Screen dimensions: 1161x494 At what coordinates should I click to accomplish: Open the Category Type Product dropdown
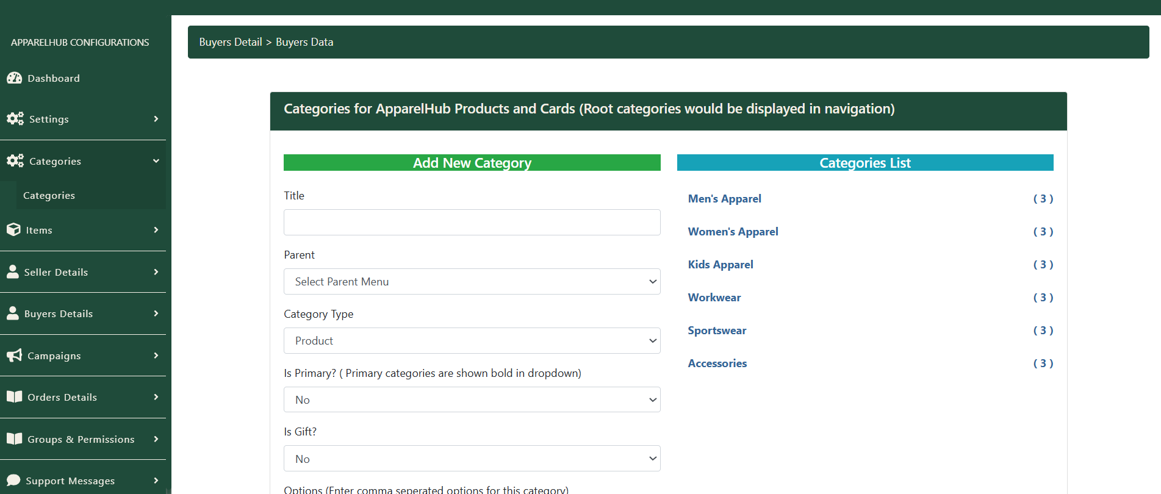pos(472,341)
